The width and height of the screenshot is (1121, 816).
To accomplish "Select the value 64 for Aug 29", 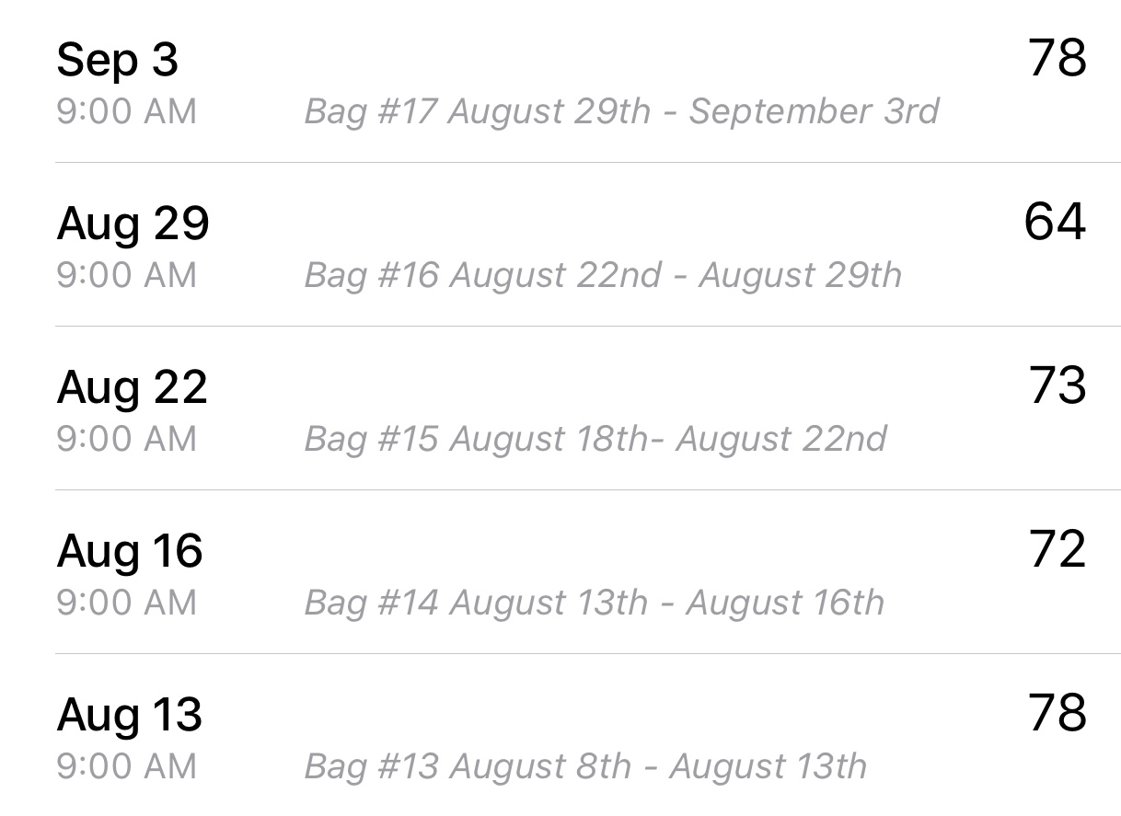I will 1055,222.
